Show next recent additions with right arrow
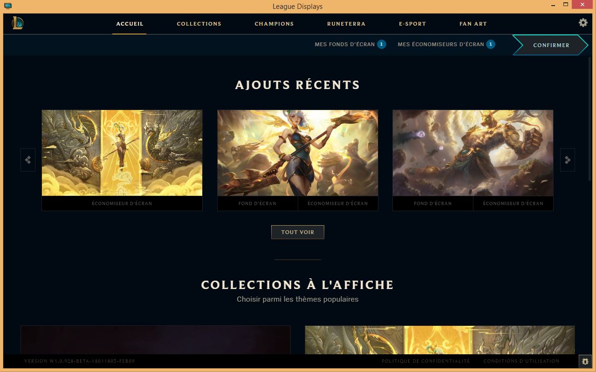Image resolution: width=596 pixels, height=372 pixels. (x=567, y=160)
